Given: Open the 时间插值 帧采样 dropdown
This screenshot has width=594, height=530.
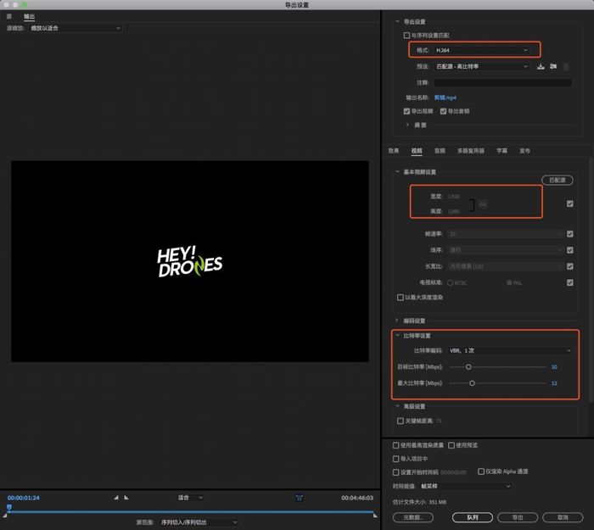Looking at the screenshot, I should [x=465, y=486].
